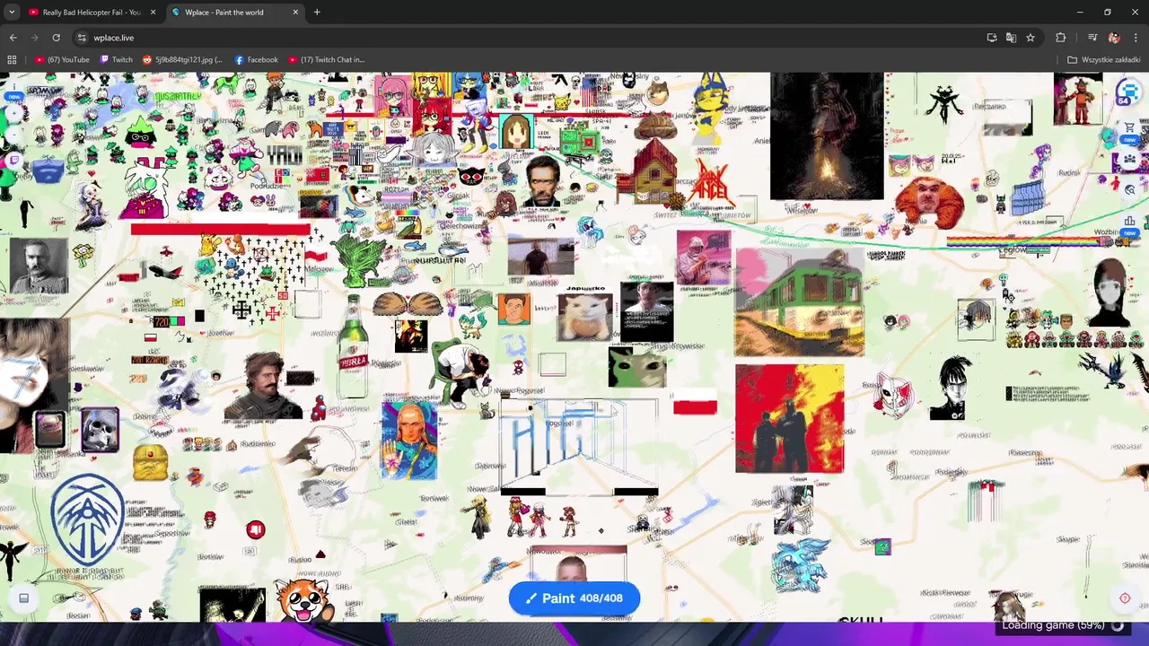Open the user profile avatar with level 54
The width and height of the screenshot is (1149, 646).
pos(1129,92)
